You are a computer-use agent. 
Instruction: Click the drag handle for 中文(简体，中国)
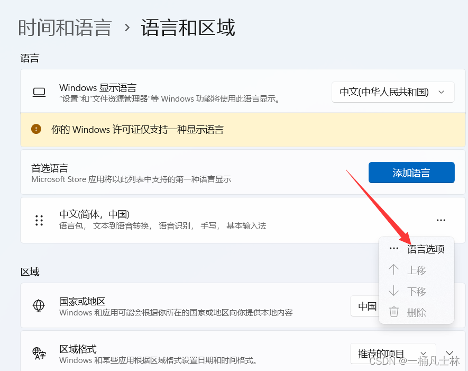[39, 220]
